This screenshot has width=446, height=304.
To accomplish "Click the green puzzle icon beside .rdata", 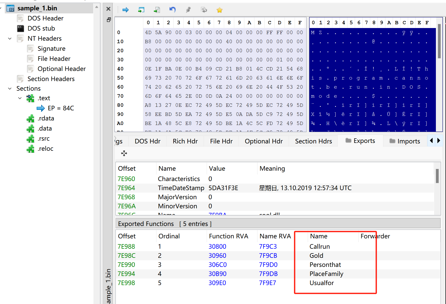I will (30, 118).
